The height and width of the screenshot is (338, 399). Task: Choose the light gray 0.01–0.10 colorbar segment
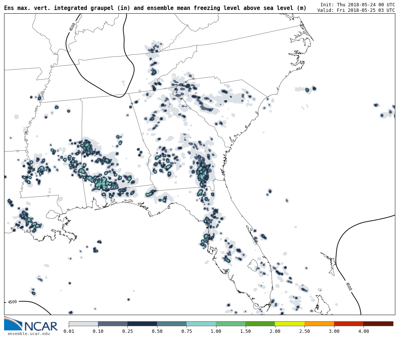coord(83,324)
